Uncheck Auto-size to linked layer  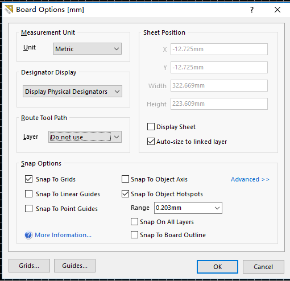(151, 142)
